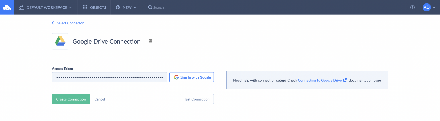Open help via the question mark icon

412,7
